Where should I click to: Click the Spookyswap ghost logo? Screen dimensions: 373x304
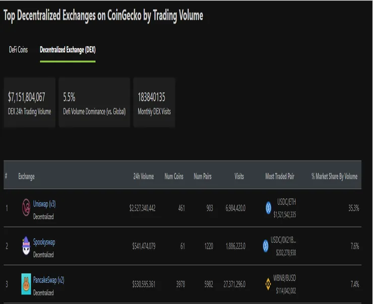click(x=26, y=246)
